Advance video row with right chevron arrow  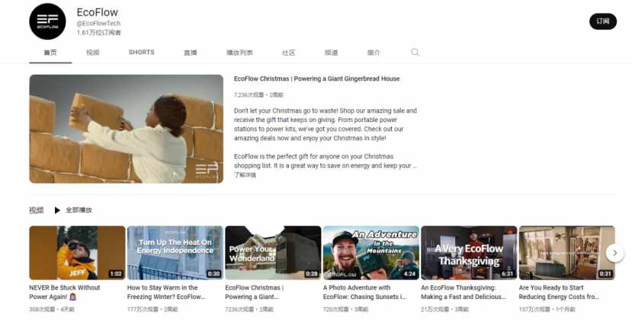614,253
